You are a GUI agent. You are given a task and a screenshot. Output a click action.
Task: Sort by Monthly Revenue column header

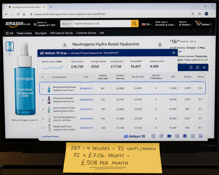click(120, 77)
